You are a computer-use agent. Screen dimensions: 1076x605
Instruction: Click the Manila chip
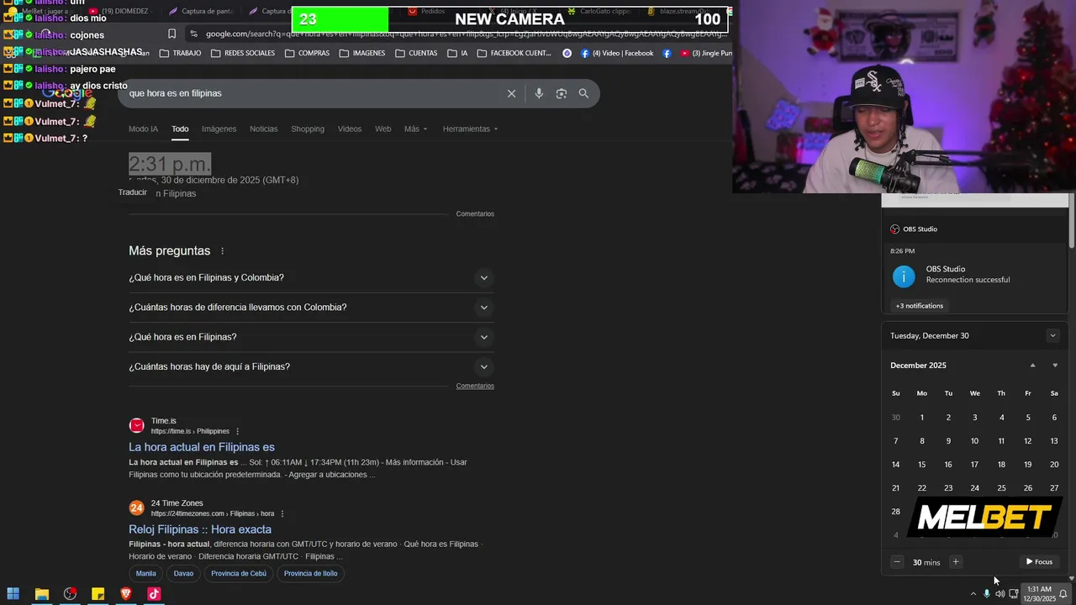(x=146, y=574)
